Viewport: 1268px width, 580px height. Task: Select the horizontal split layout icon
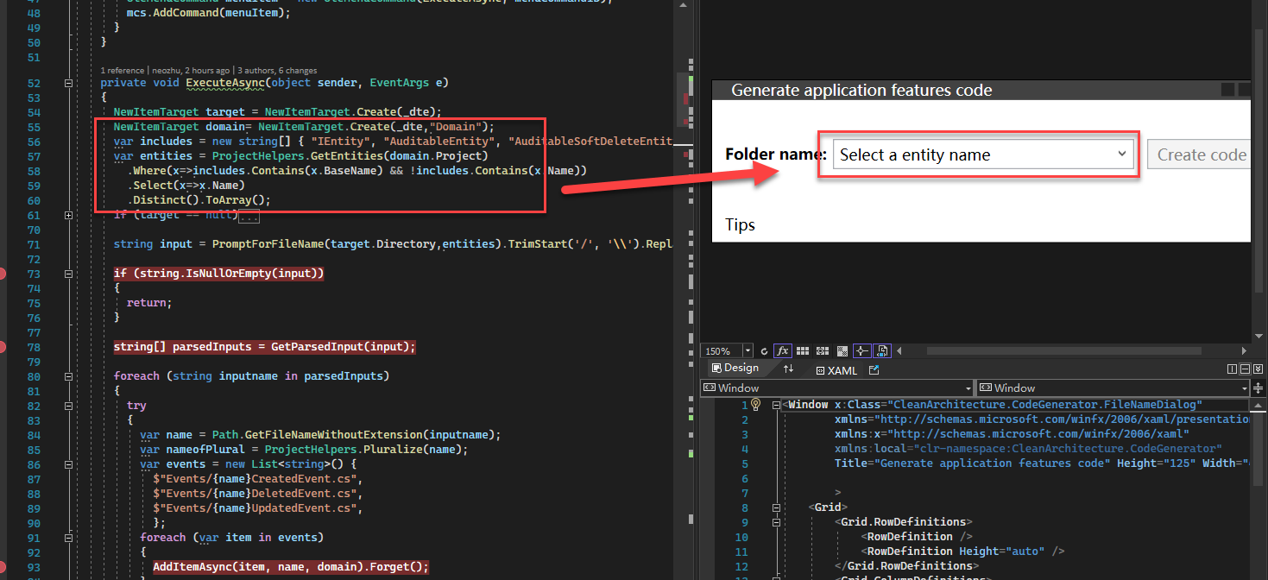[x=1245, y=369]
